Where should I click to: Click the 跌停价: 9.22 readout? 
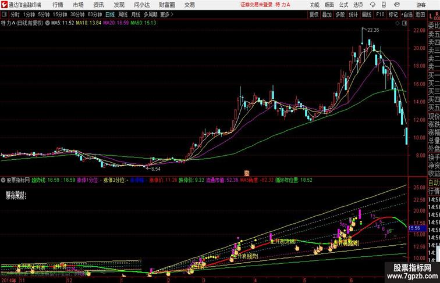(x=191, y=180)
